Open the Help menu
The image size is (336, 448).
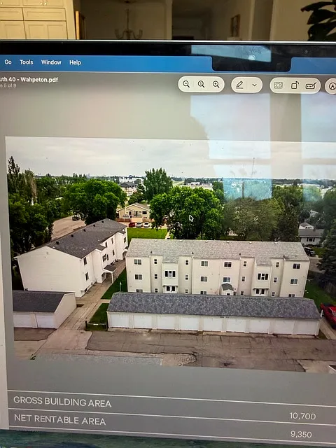coord(75,62)
